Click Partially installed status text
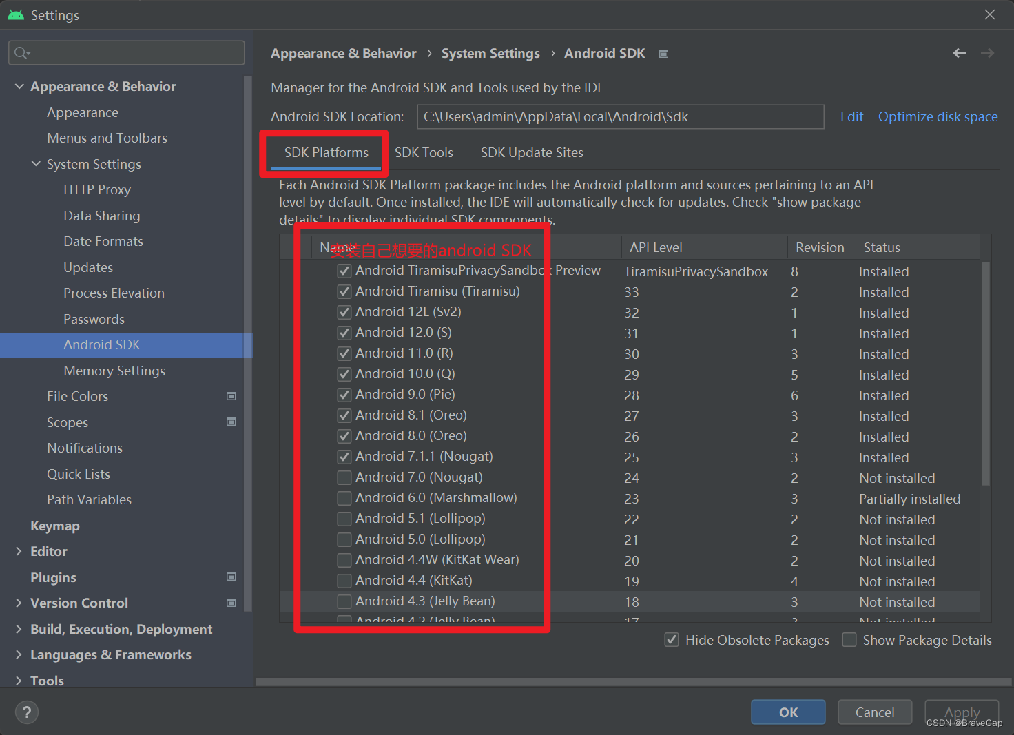This screenshot has height=735, width=1014. 909,499
